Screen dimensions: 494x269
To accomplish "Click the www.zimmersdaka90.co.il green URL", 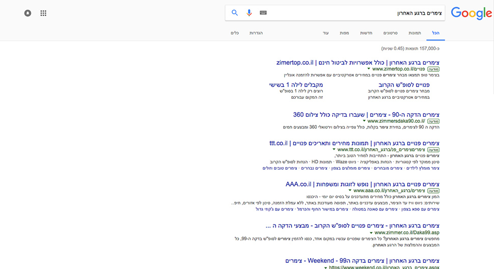I will (396, 121).
